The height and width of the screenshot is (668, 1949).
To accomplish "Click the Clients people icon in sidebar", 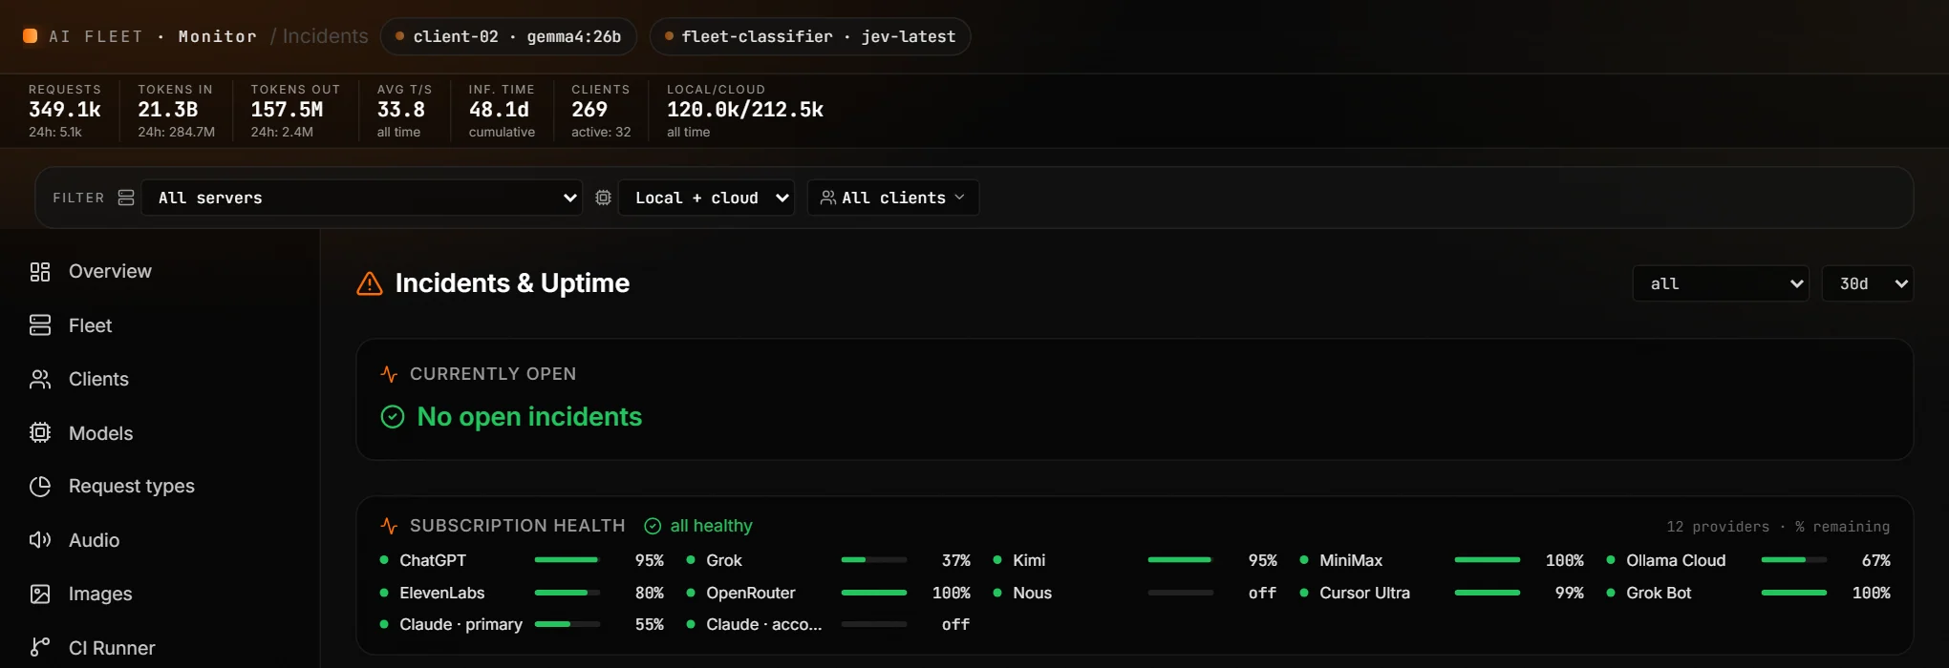I will pyautogui.click(x=40, y=380).
